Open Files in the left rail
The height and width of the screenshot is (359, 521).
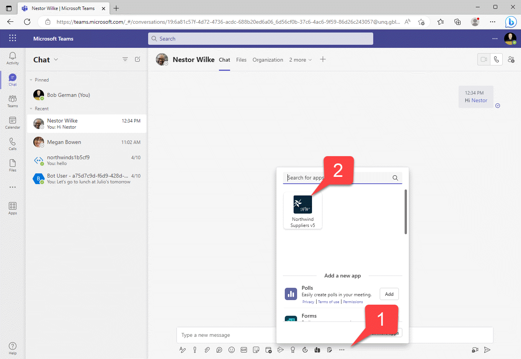[13, 165]
